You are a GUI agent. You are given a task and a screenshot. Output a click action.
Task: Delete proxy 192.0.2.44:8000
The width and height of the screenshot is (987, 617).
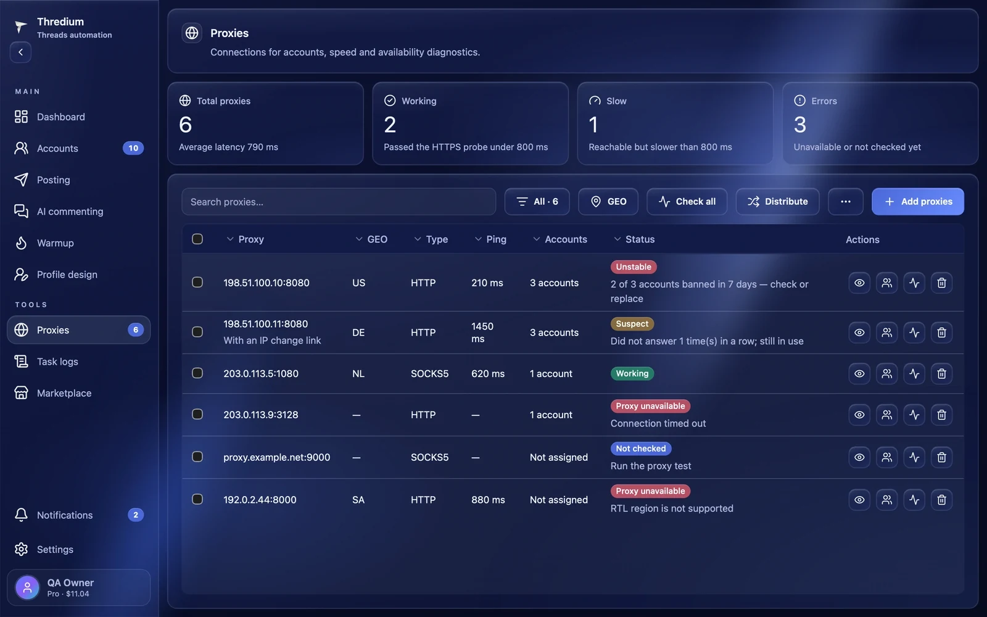941,500
